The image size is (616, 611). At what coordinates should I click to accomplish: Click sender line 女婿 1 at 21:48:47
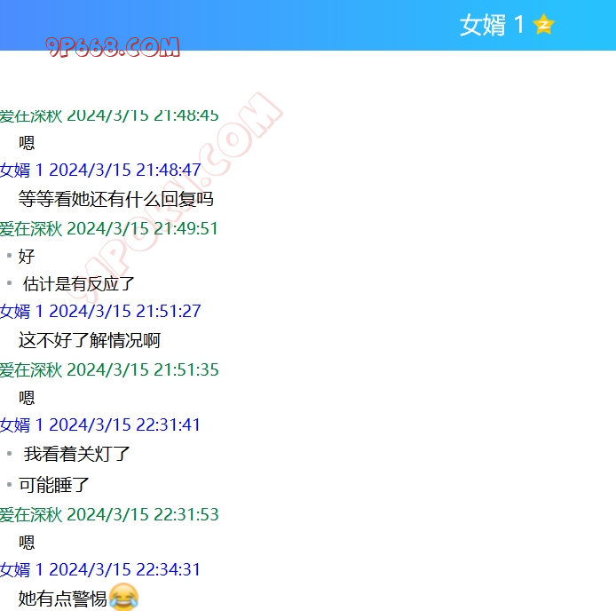(100, 170)
